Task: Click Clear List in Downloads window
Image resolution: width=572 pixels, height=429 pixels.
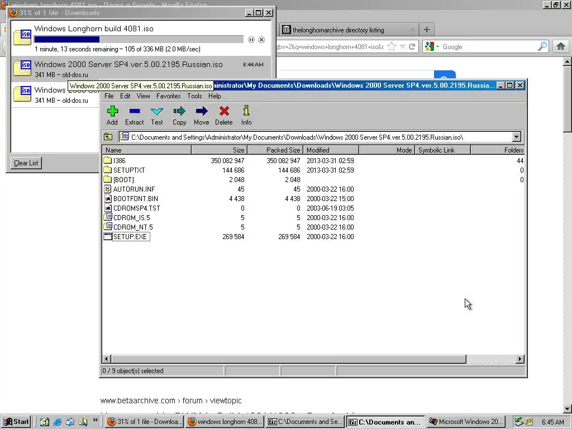Action: (x=26, y=163)
